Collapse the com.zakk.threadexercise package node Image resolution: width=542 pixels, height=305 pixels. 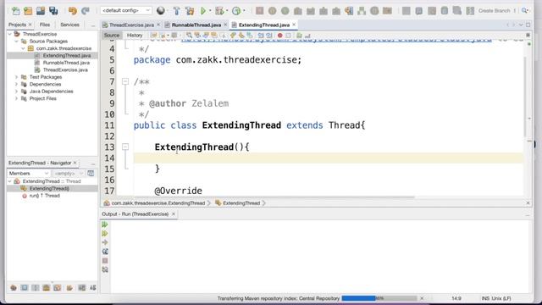(23, 48)
